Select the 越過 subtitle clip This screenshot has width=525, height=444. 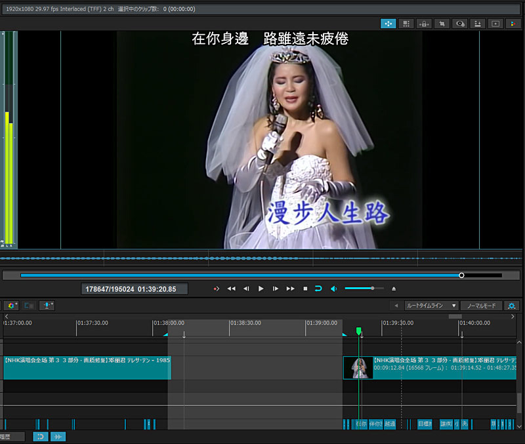point(390,424)
